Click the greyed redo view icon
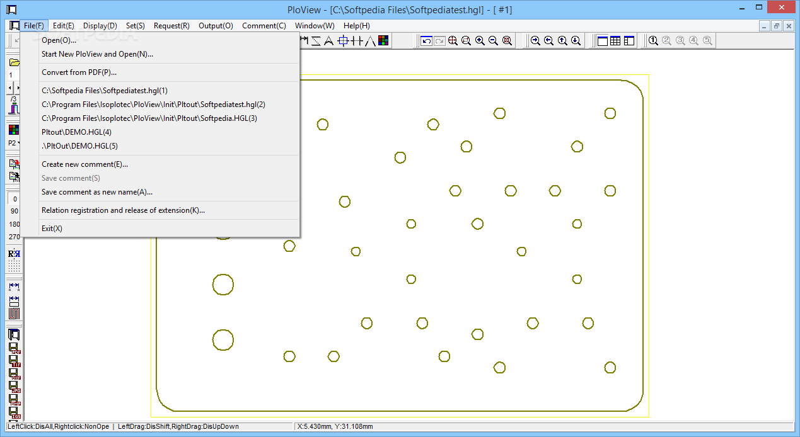This screenshot has width=800, height=437. 439,41
